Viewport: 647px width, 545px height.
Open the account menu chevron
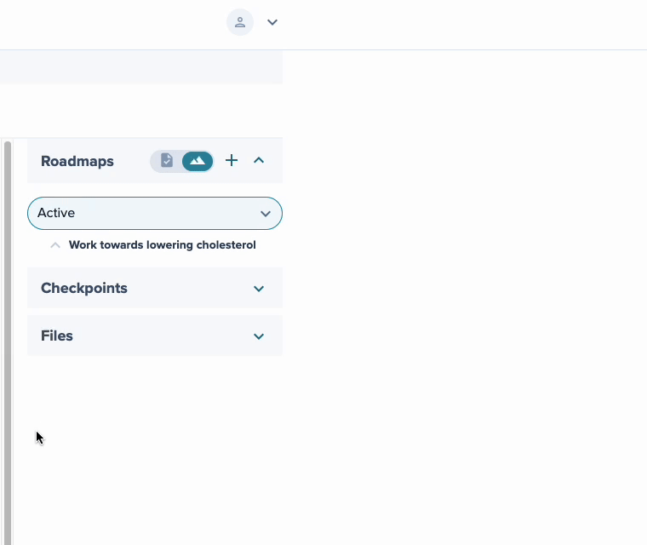point(272,22)
